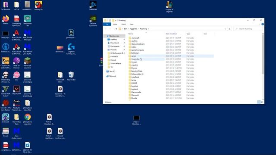
Task: Select the Minecraft Launcher shortcut
Action: click(x=28, y=63)
